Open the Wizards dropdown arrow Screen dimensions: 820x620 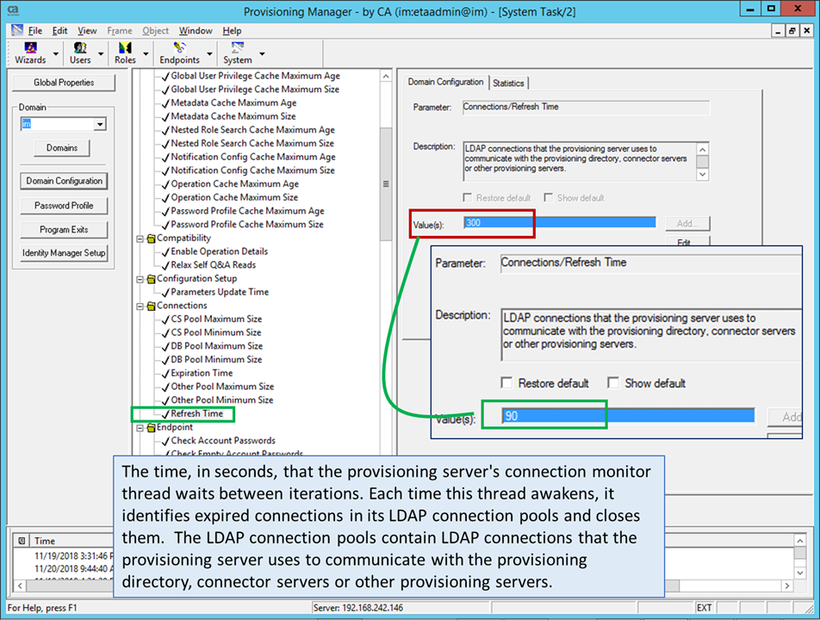56,54
